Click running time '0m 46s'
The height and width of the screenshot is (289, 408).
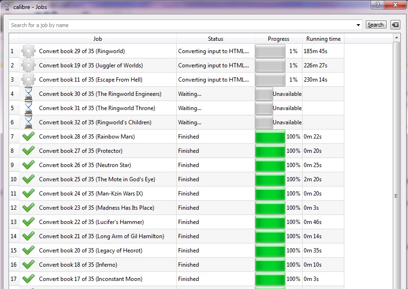pyautogui.click(x=313, y=222)
